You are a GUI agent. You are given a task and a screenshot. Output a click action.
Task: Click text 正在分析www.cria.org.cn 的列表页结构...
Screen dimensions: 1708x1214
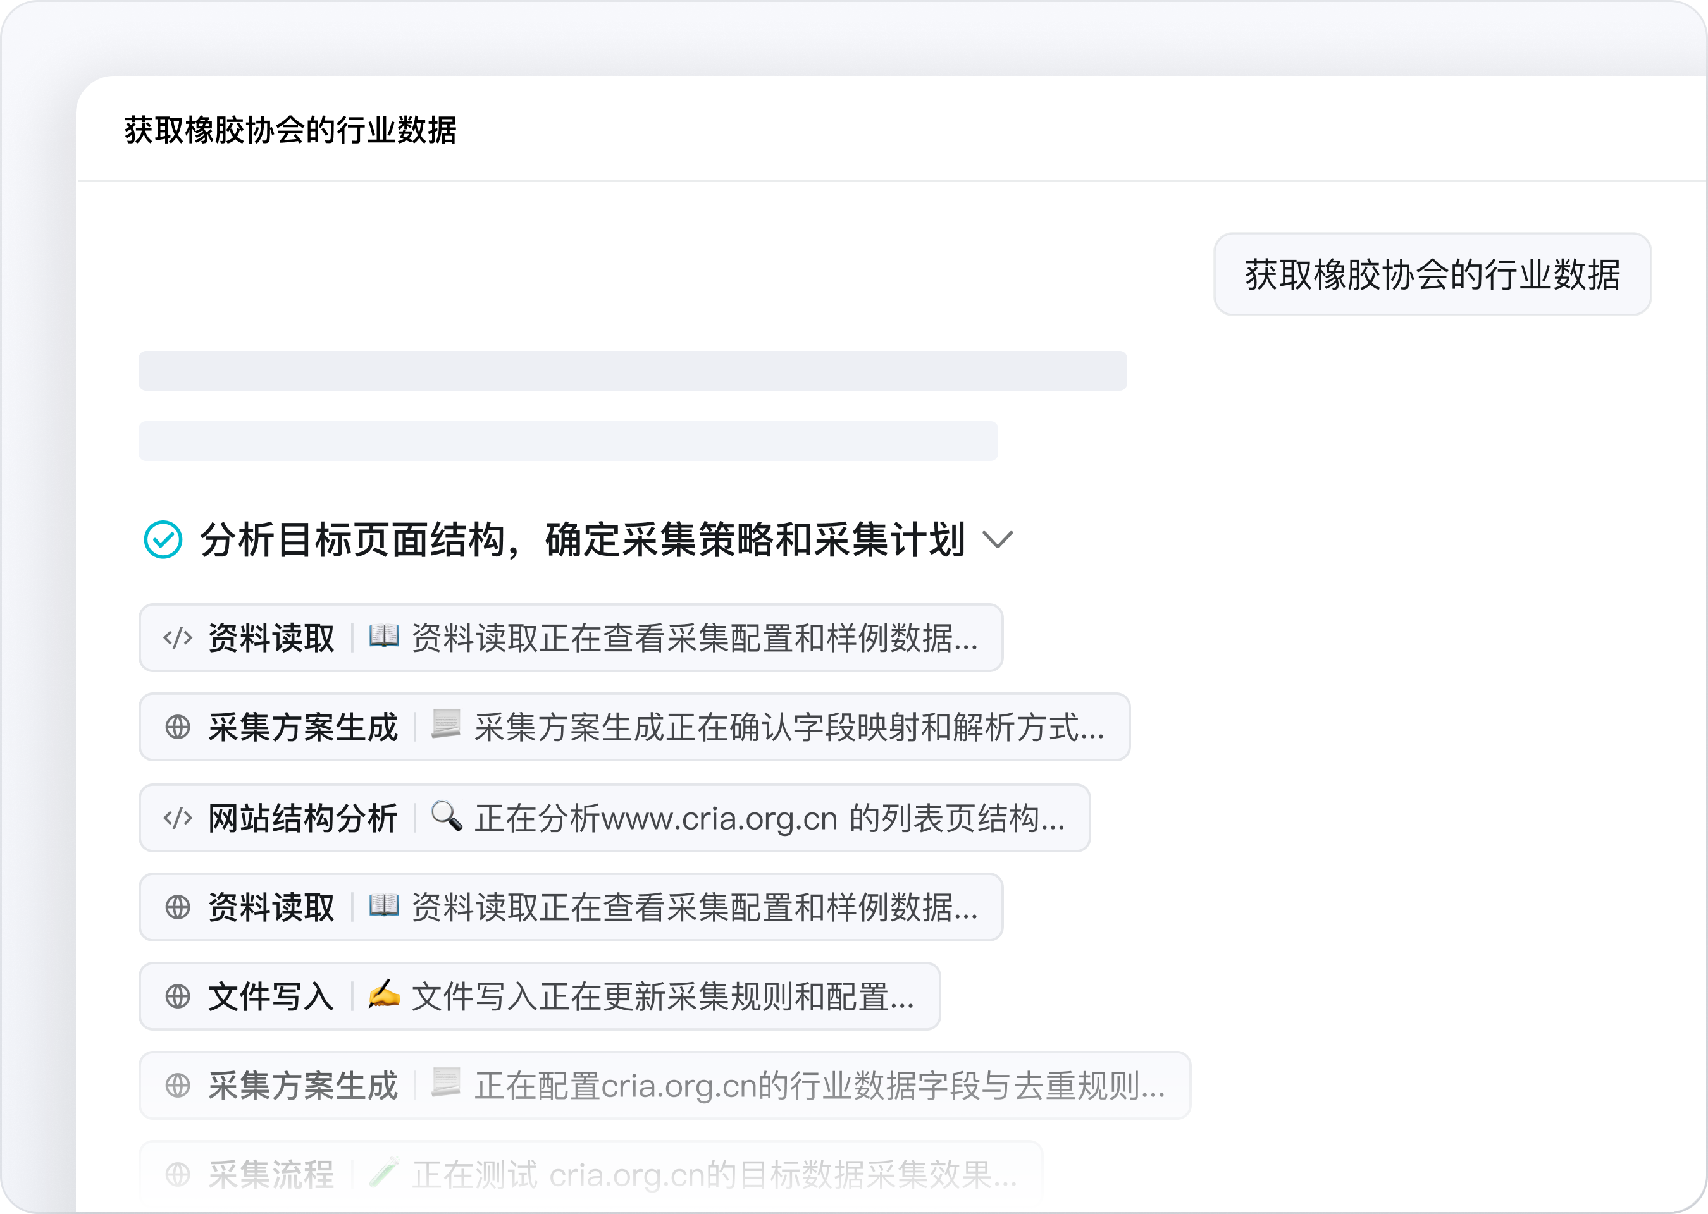tap(770, 819)
